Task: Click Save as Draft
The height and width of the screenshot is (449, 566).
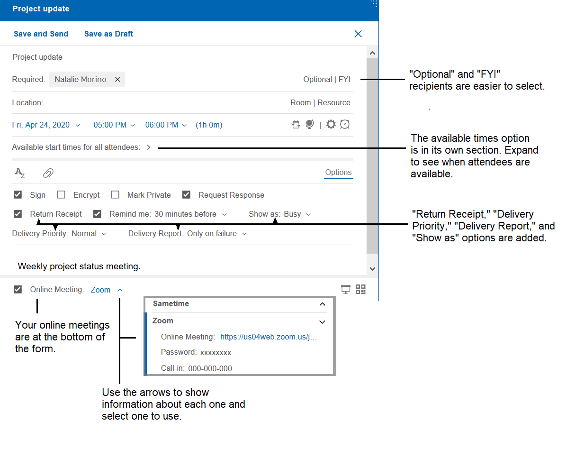Action: pos(108,34)
